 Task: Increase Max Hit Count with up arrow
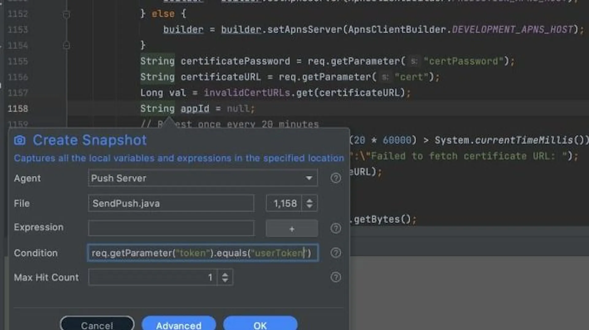[x=225, y=275]
